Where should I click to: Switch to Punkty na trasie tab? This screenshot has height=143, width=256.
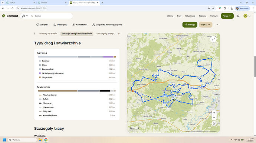pyautogui.click(x=48, y=34)
